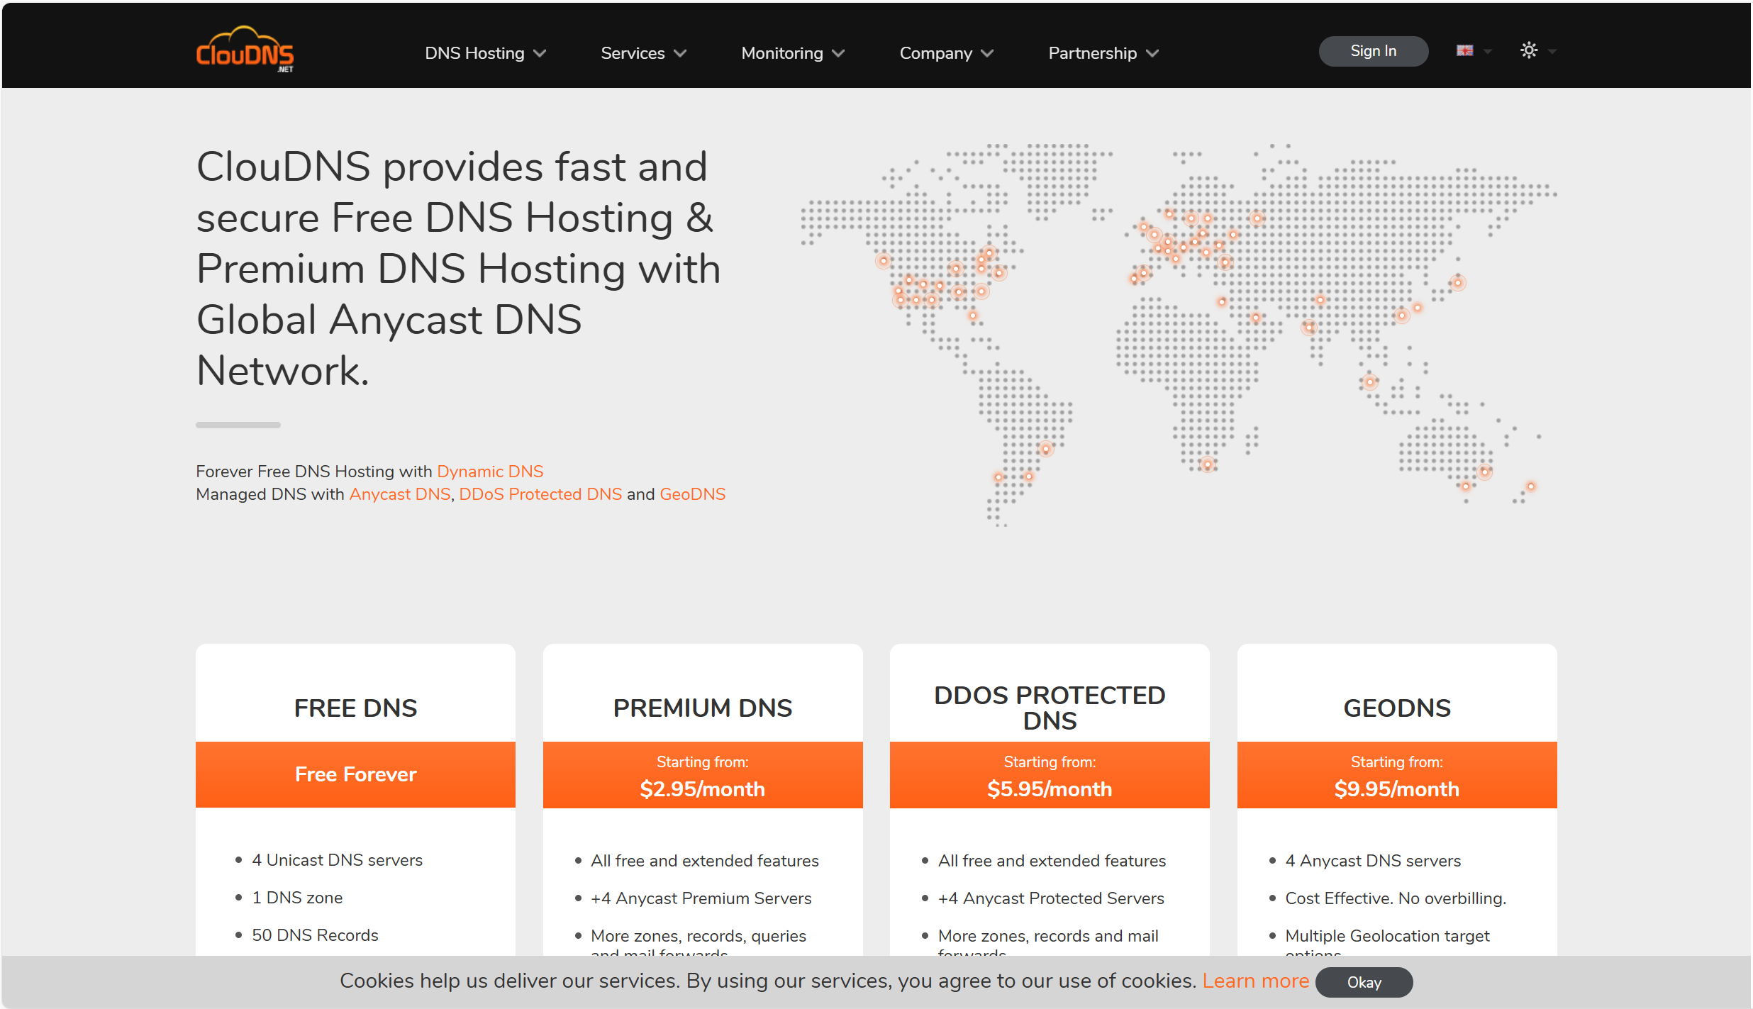The height and width of the screenshot is (1009, 1753).
Task: Click the $9.95/month price banner
Action: 1397,774
